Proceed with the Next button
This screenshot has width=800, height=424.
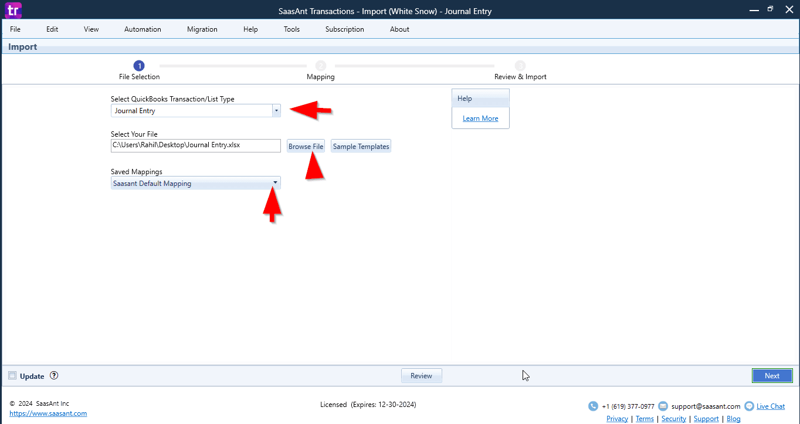772,376
